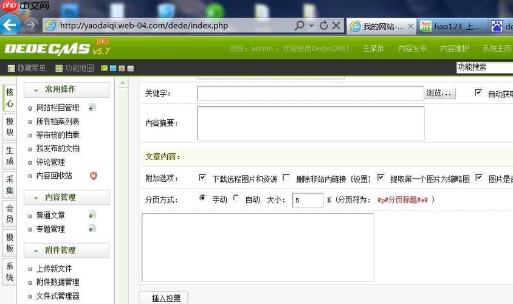The width and height of the screenshot is (513, 304).
Task: Click the refresh page icon
Action: pyautogui.click(x=323, y=25)
